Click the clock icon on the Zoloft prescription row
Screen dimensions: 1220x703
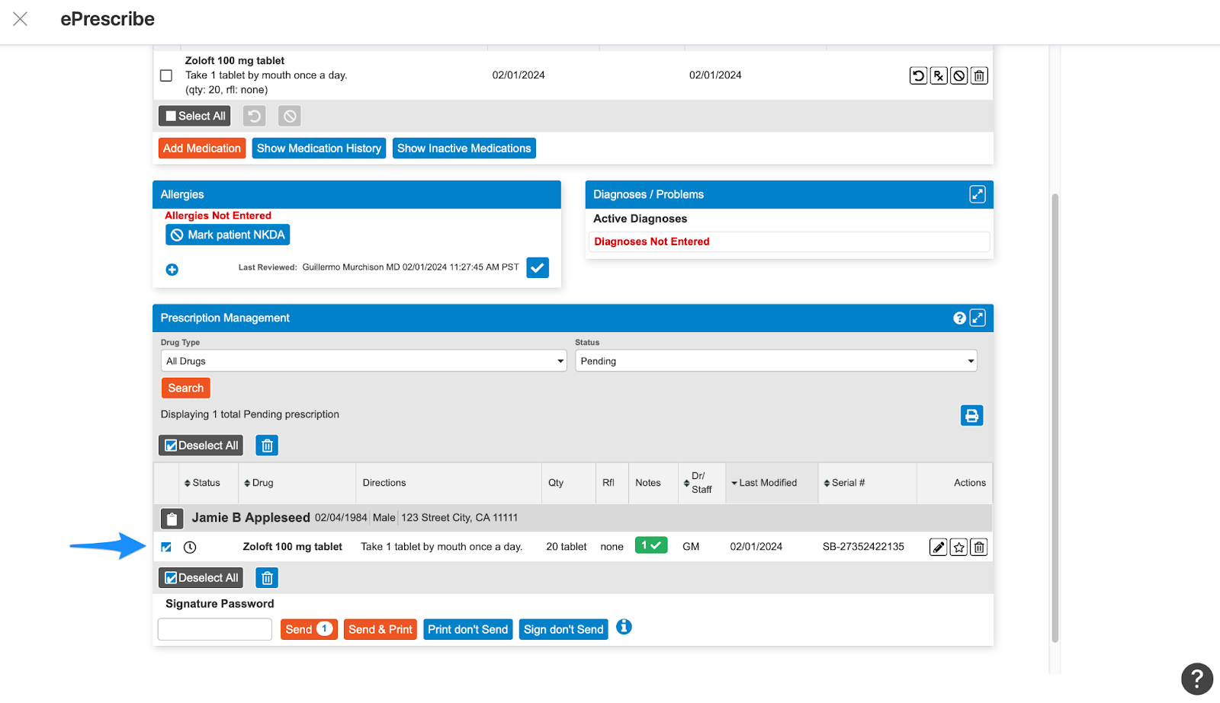point(190,546)
